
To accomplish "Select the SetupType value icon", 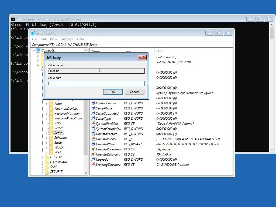I will pos(93,118).
